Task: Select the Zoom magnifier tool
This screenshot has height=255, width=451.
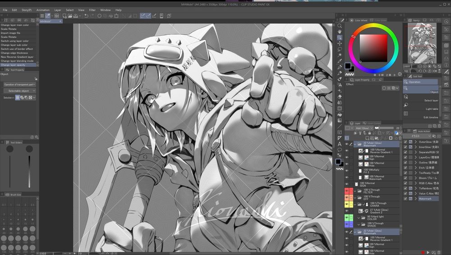Action: [340, 26]
